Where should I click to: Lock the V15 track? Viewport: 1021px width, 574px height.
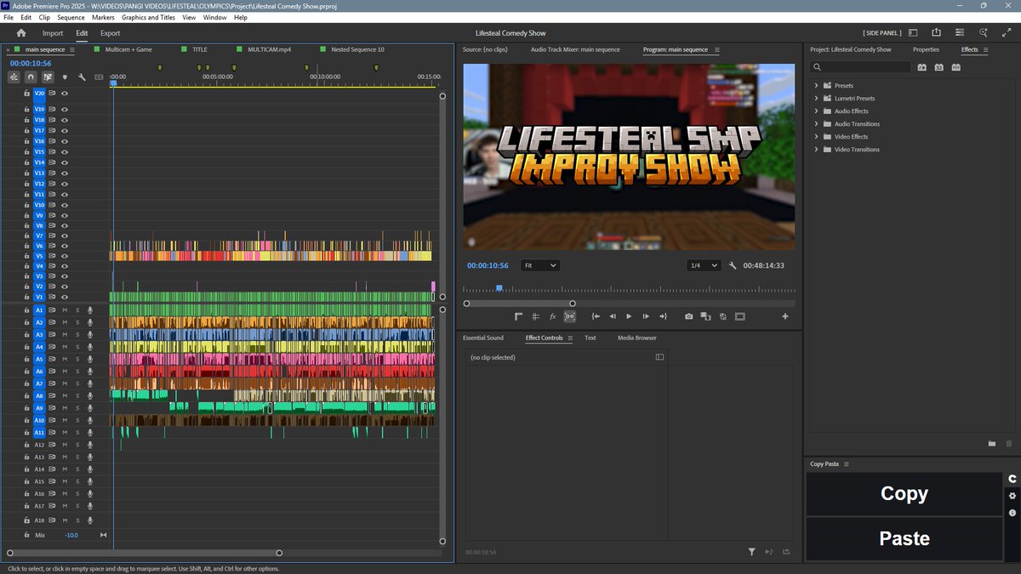point(26,151)
